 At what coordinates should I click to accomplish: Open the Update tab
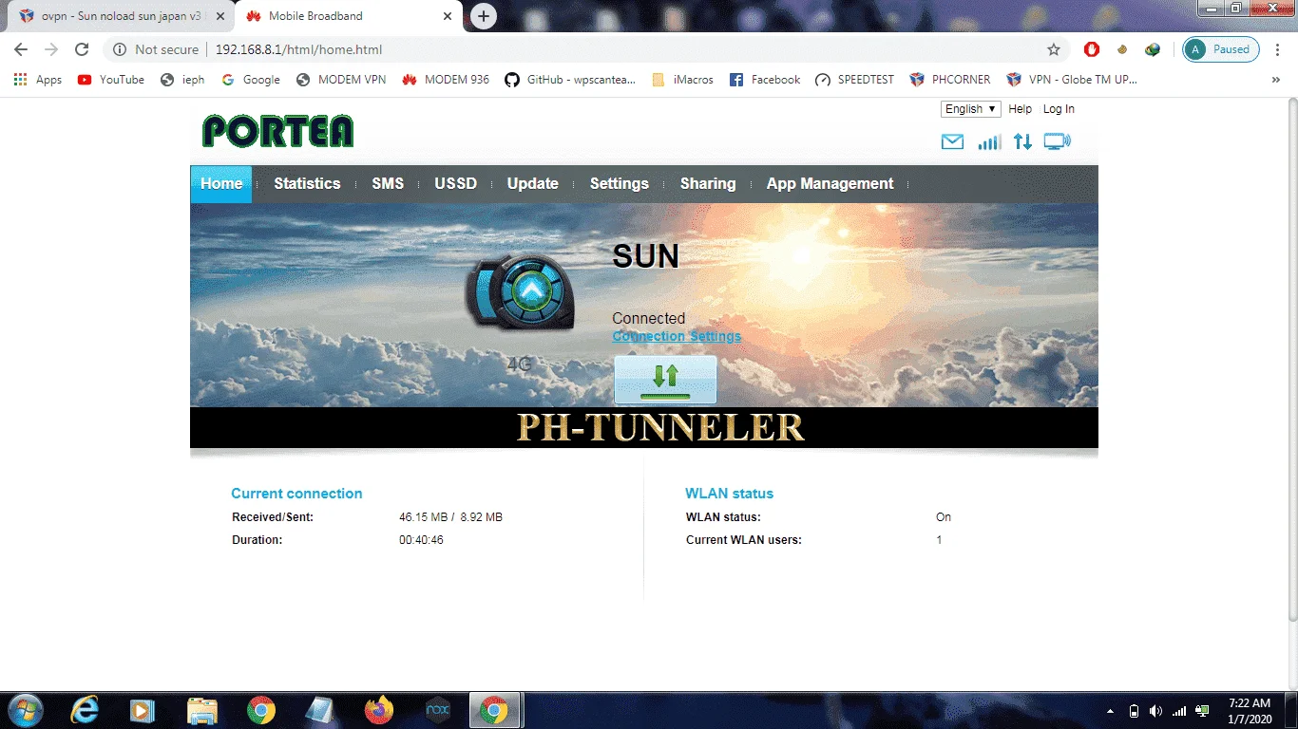[x=533, y=184]
